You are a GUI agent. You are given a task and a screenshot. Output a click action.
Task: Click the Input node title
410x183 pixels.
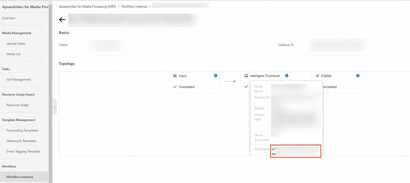tap(182, 76)
